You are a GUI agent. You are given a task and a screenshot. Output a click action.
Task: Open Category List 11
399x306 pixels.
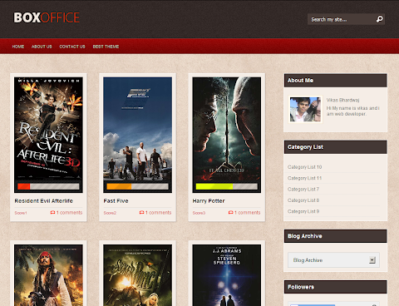(x=304, y=178)
